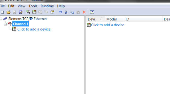Click the New Tag toolbar icon

pyautogui.click(x=46, y=12)
